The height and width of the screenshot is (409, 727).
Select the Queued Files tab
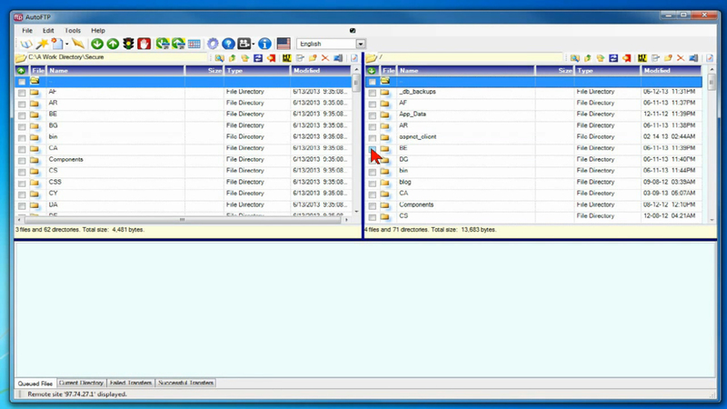tap(35, 384)
